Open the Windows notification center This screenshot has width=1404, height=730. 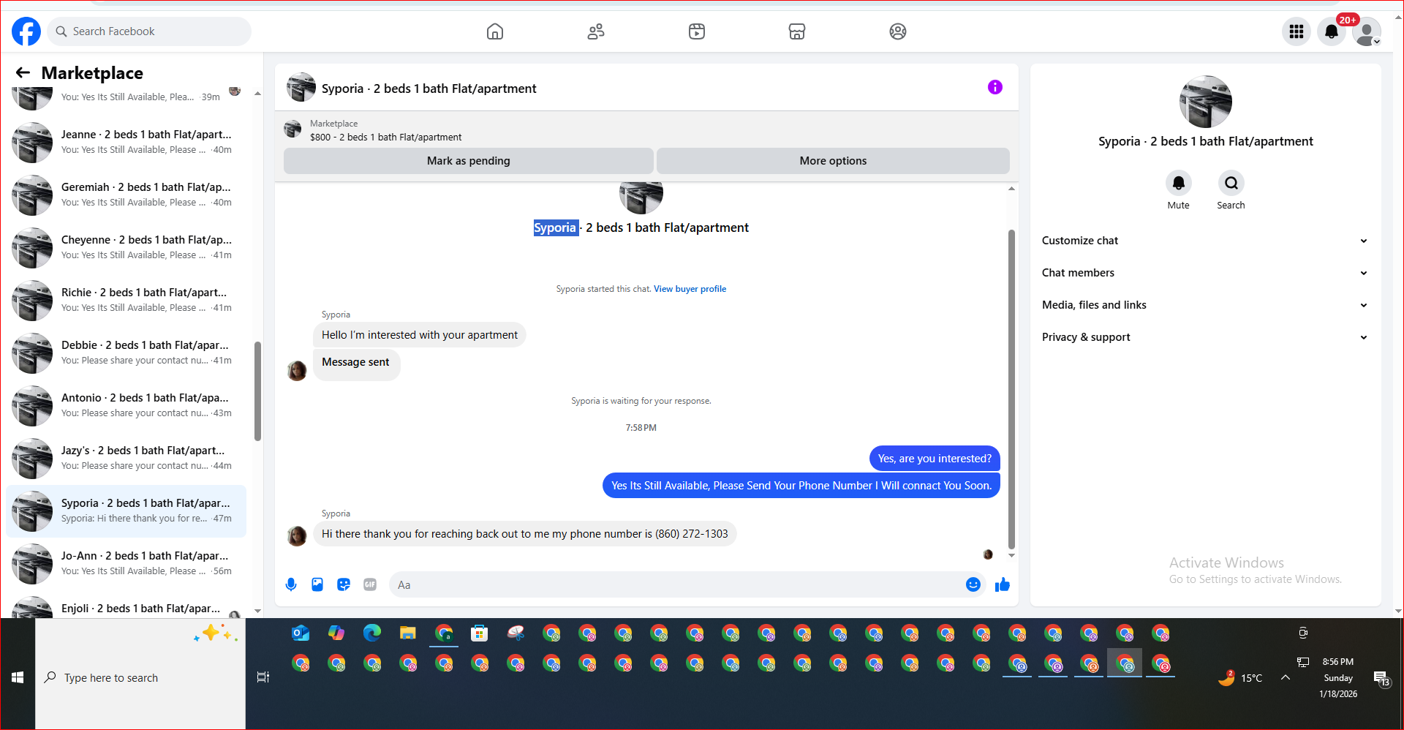[1381, 679]
